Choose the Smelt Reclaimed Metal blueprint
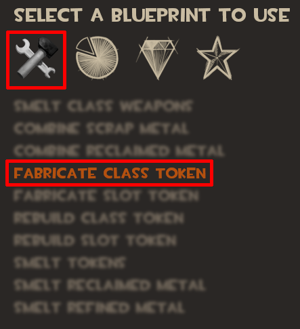The height and width of the screenshot is (329, 300). [110, 285]
